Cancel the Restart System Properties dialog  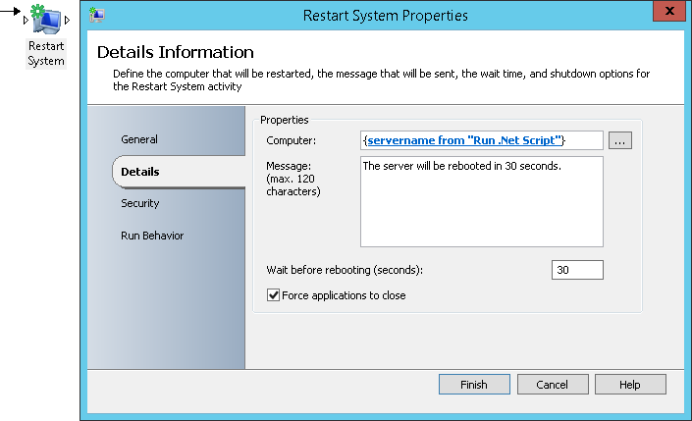point(553,385)
